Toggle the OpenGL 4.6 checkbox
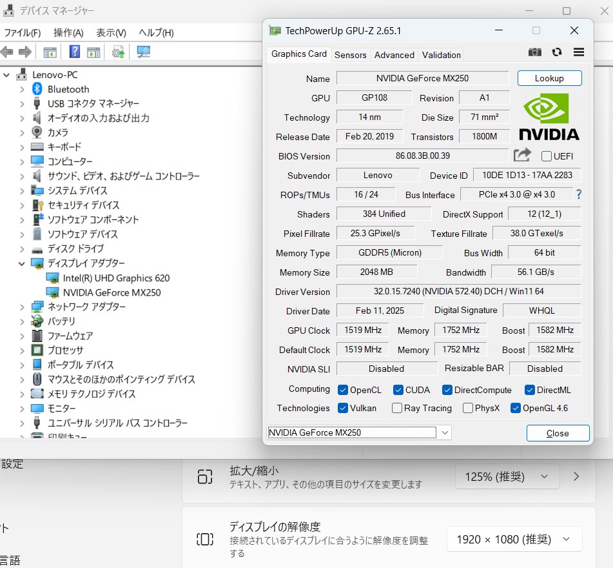Viewport: 613px width, 568px height. [x=515, y=408]
